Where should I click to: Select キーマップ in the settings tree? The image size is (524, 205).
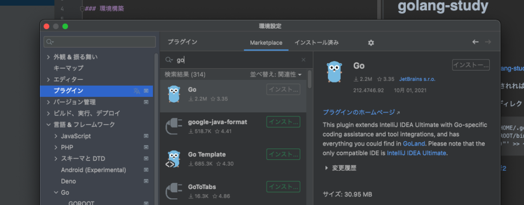point(69,68)
